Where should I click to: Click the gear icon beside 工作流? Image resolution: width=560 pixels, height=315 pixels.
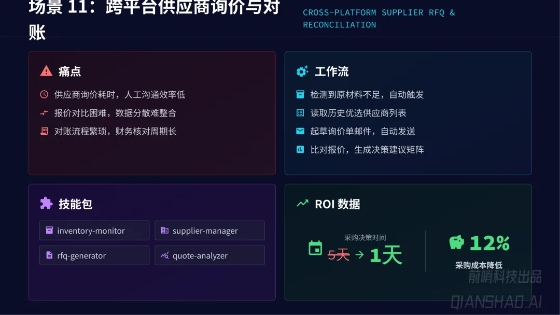tap(302, 71)
